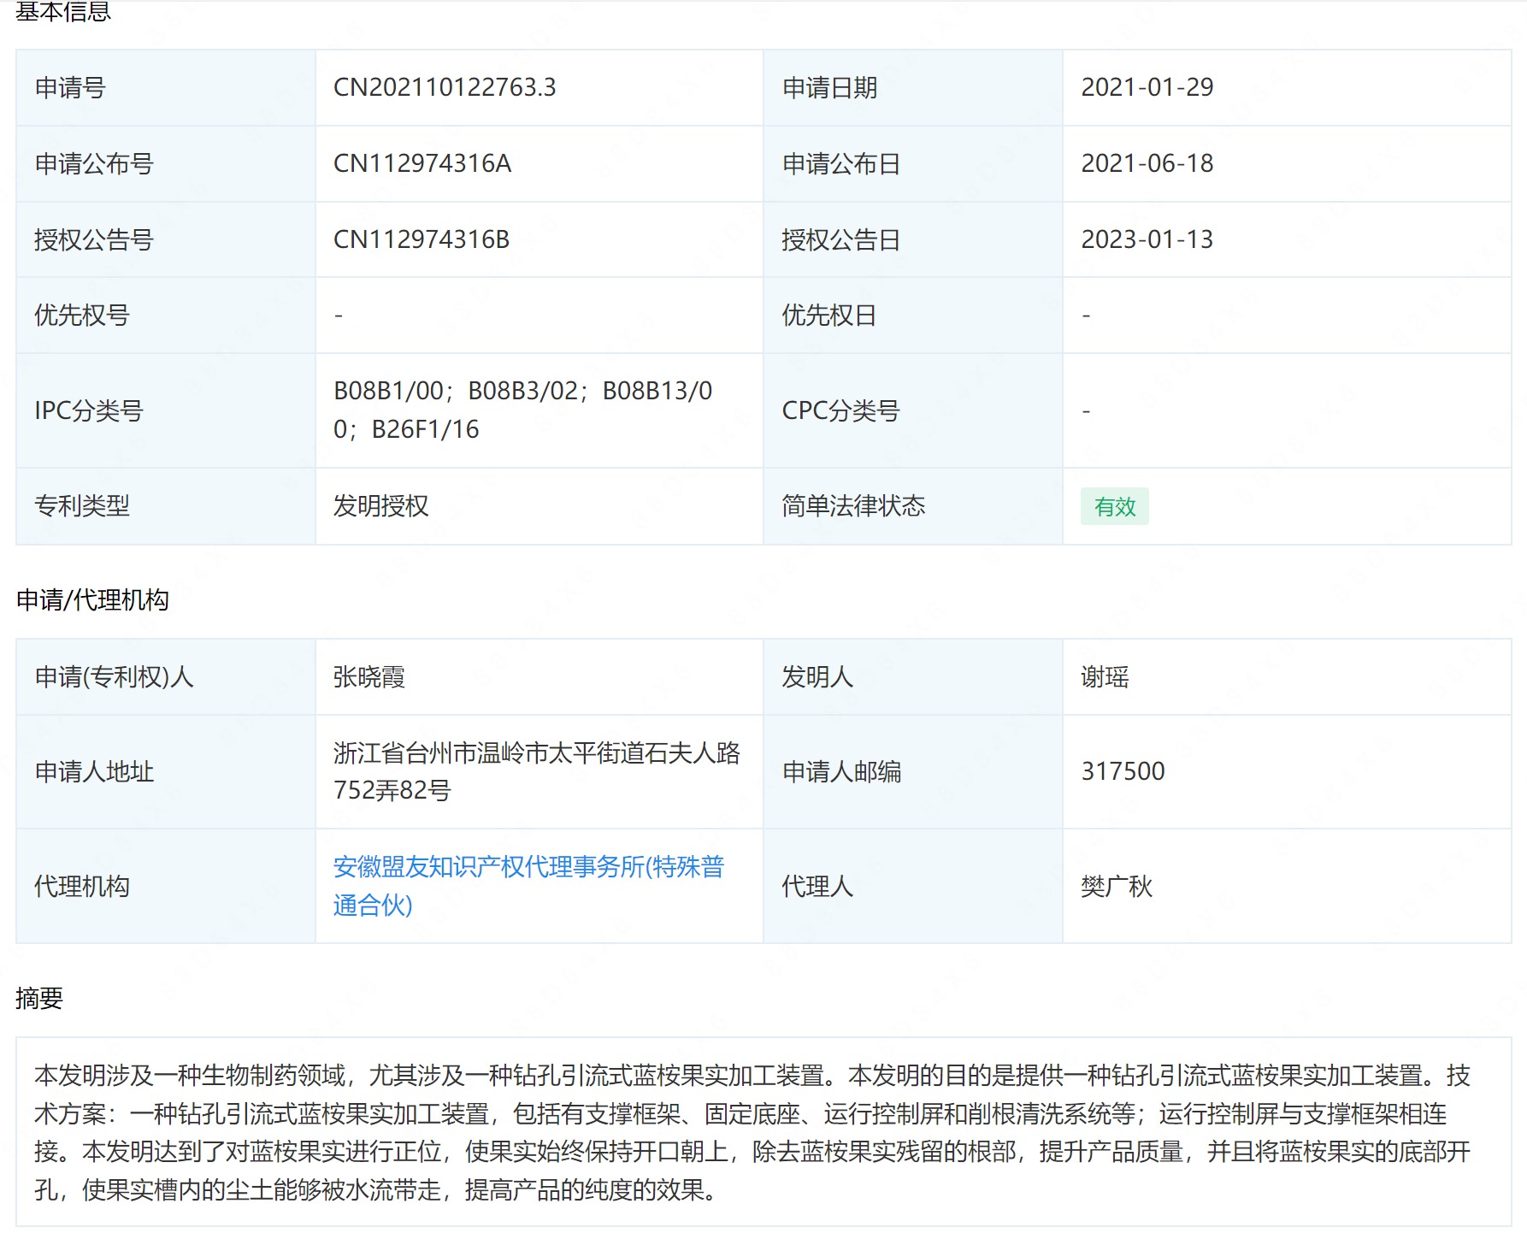Click the 发明人 label cell
Image resolution: width=1527 pixels, height=1239 pixels.
click(x=913, y=677)
